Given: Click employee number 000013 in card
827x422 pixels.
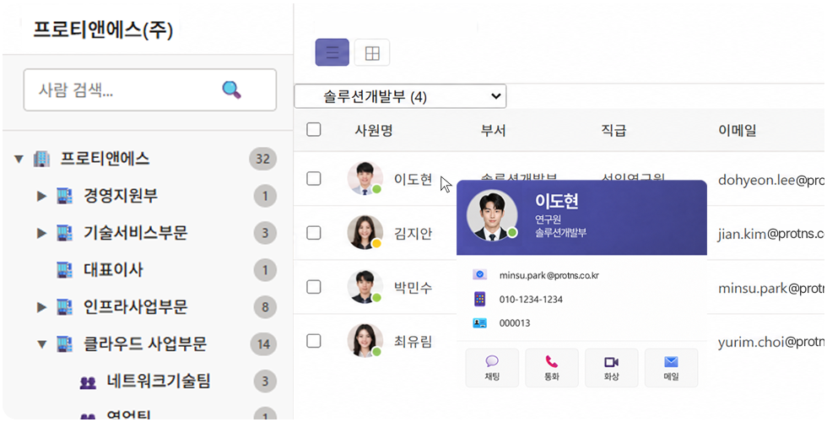Looking at the screenshot, I should point(514,322).
